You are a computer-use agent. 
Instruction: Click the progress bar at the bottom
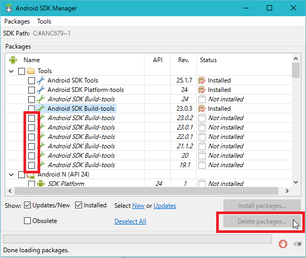click(x=137, y=239)
